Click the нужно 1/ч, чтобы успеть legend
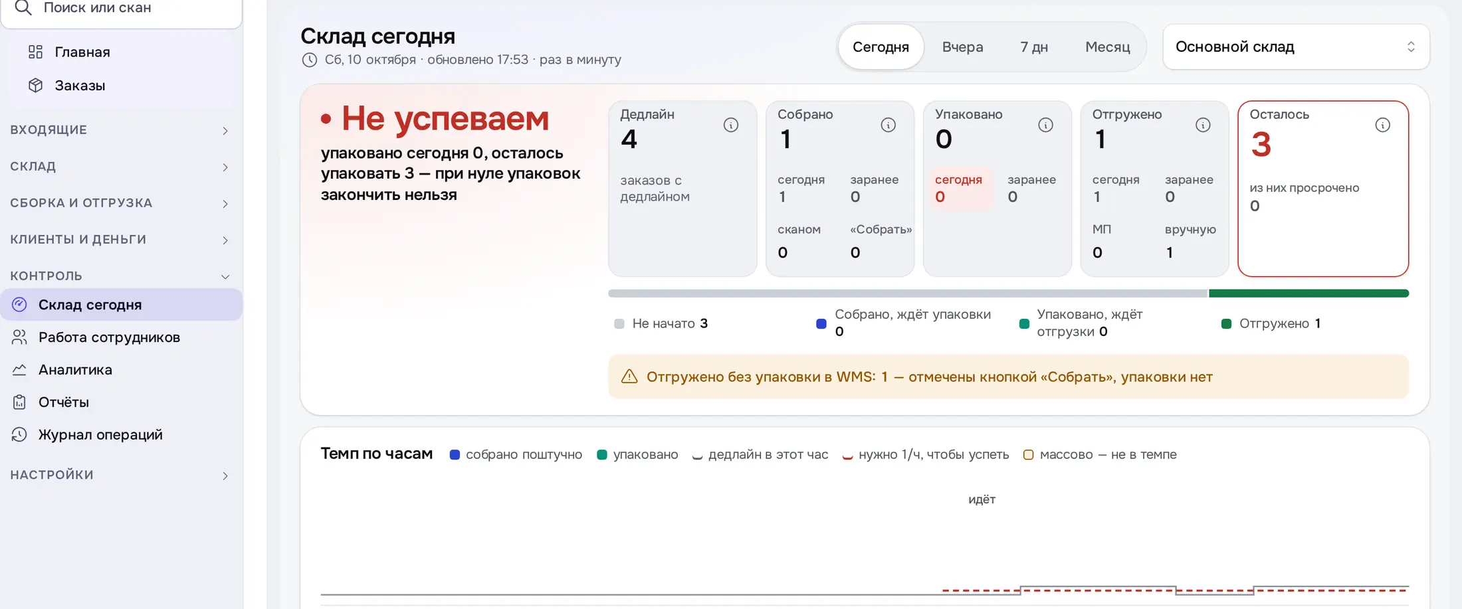The height and width of the screenshot is (609, 1462). (926, 454)
